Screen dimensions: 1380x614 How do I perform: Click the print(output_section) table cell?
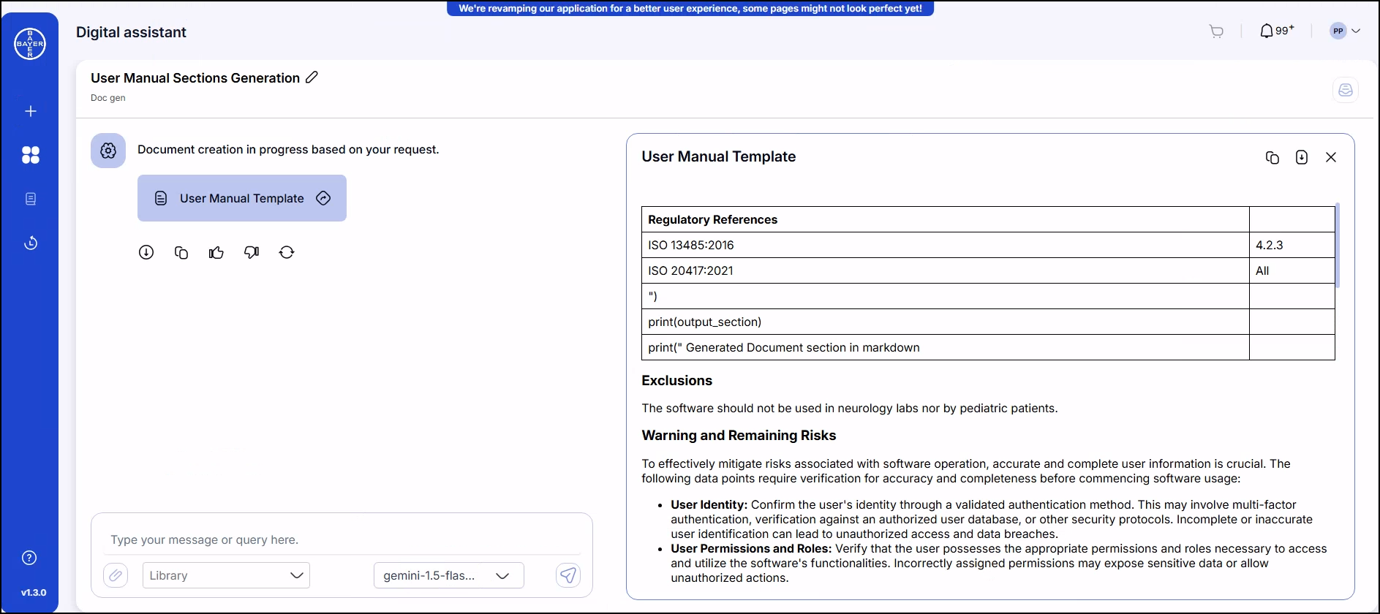(x=945, y=322)
